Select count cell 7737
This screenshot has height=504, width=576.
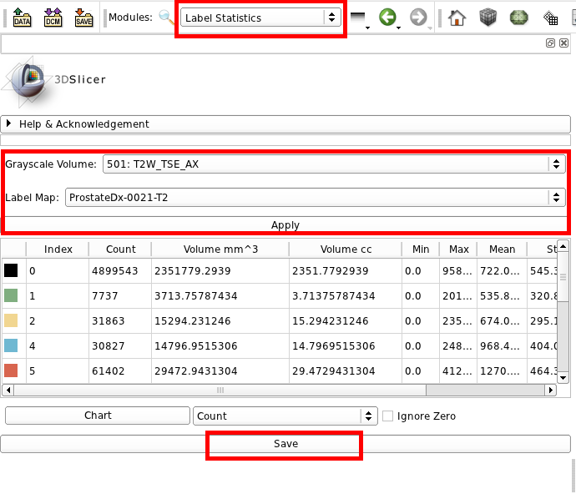[x=120, y=296]
